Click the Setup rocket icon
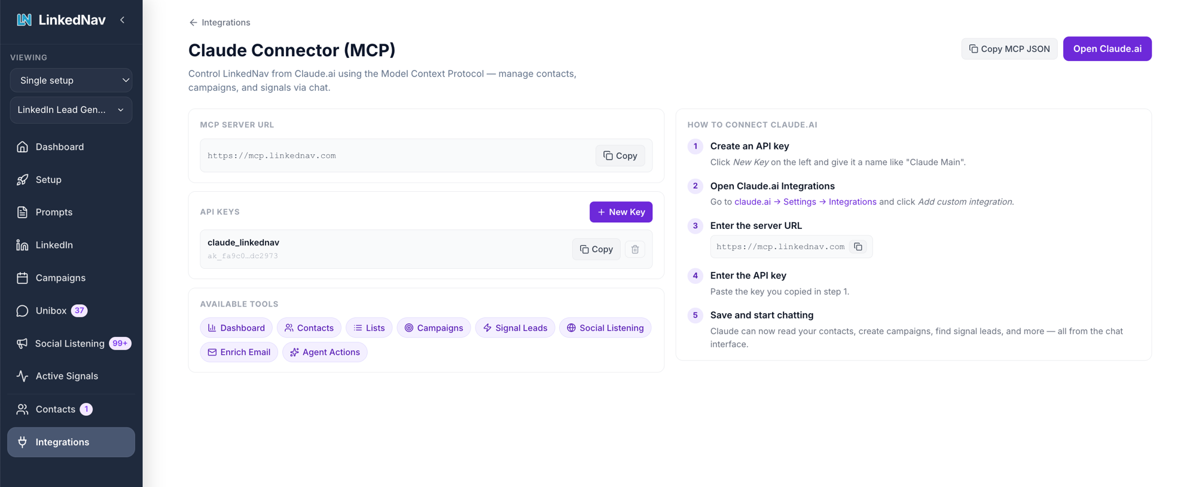 tap(22, 179)
